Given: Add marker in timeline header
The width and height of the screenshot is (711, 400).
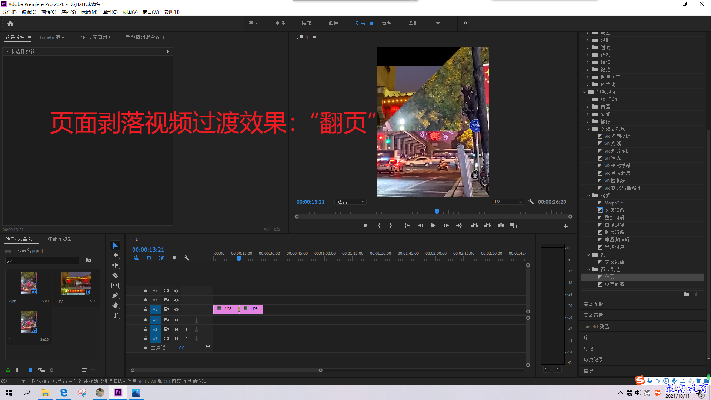Looking at the screenshot, I should click(174, 258).
